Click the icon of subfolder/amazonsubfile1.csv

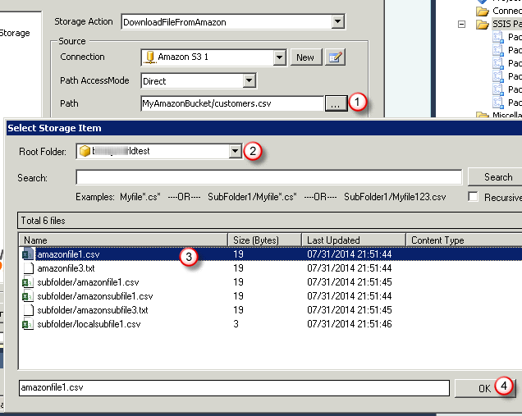(28, 296)
